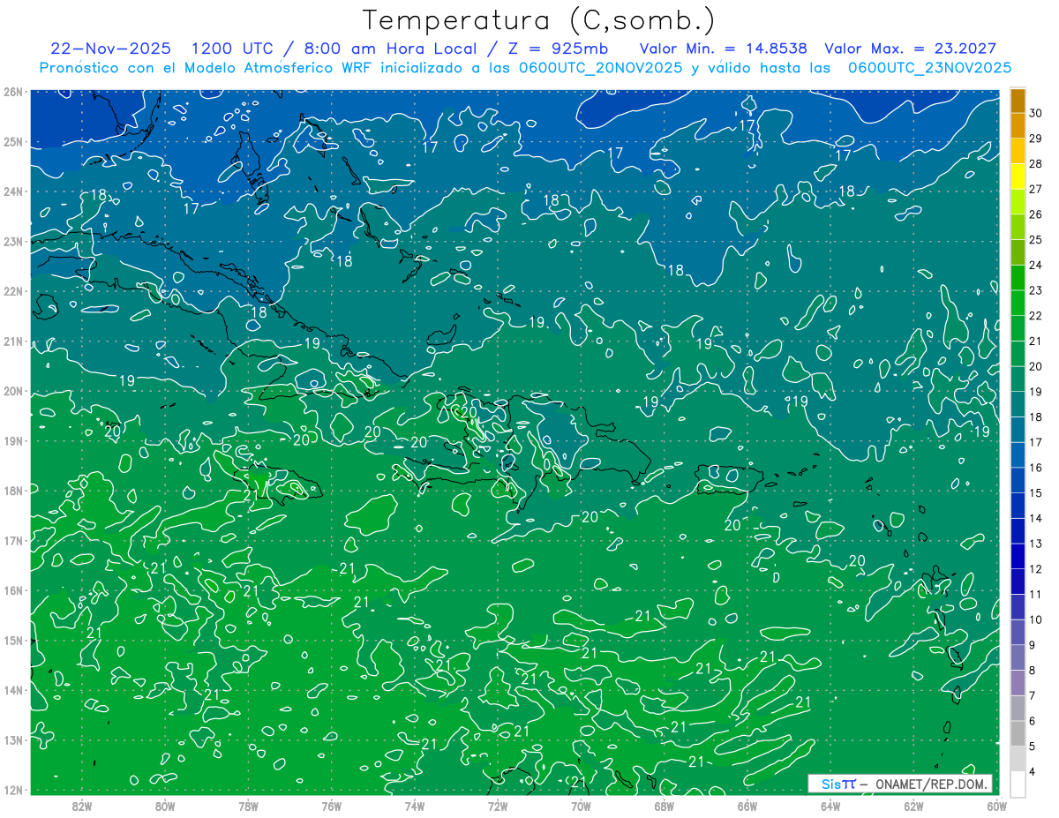Click the 13N latitude axis label
The image size is (1059, 818).
12,740
